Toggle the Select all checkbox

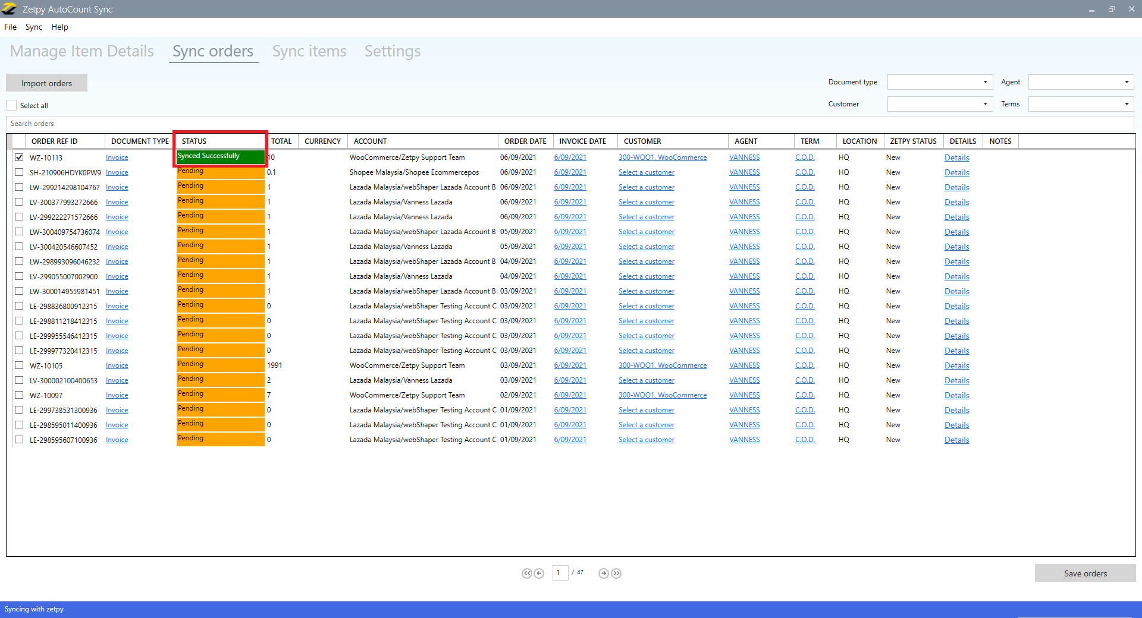point(12,105)
